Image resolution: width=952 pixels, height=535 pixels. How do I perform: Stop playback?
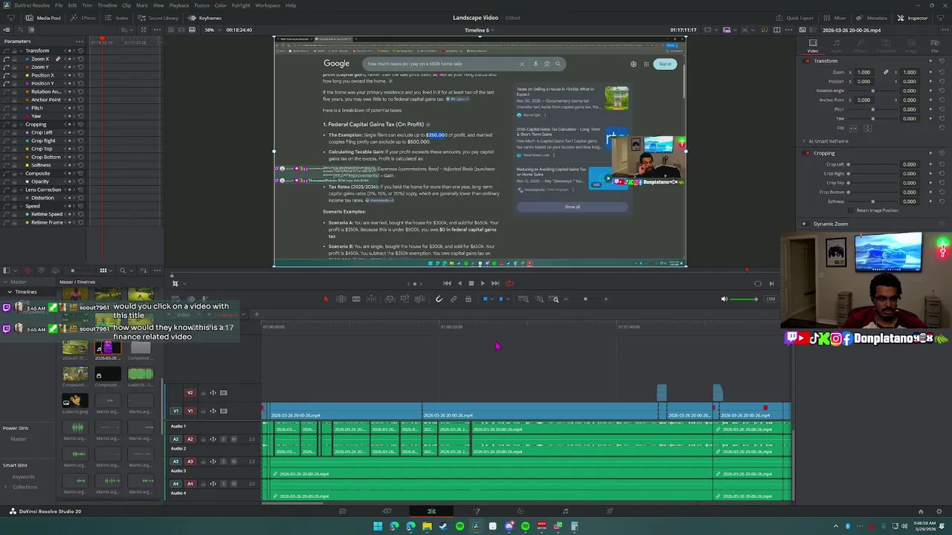click(471, 283)
